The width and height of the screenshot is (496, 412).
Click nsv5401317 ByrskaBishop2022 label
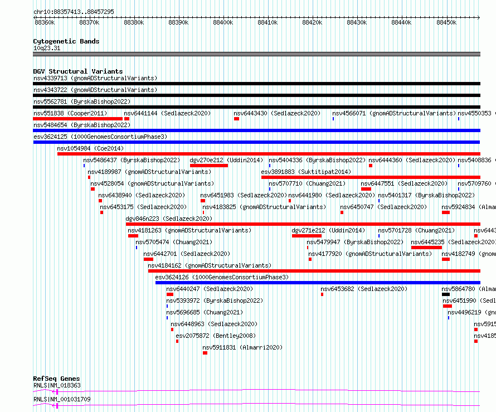point(426,195)
